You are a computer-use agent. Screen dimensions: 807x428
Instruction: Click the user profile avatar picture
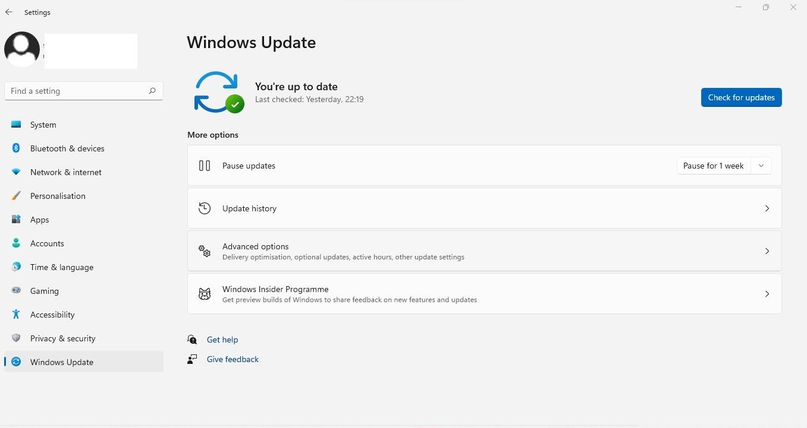22,49
